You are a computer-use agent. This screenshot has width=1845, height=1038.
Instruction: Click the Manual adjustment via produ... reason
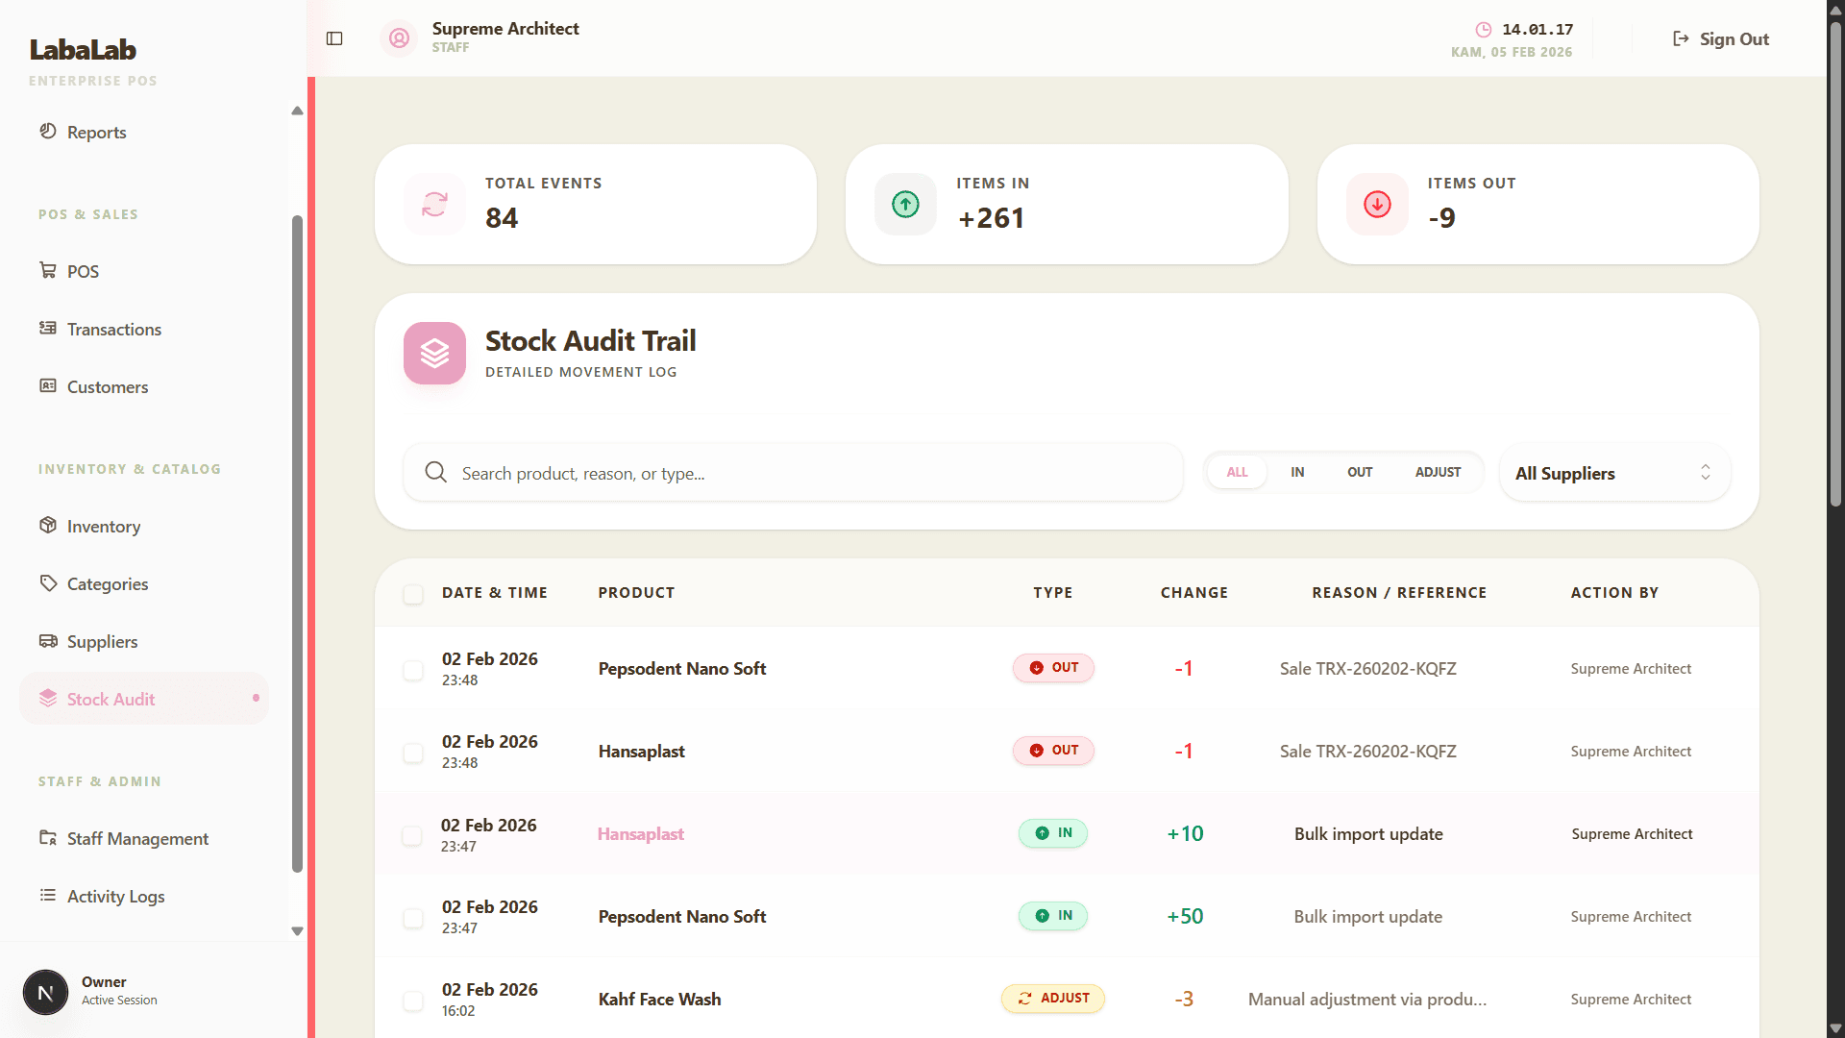(x=1367, y=999)
